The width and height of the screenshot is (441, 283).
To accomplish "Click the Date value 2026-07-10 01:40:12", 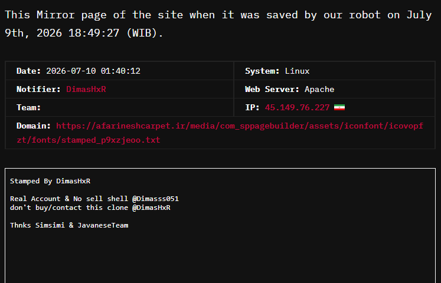I will [x=93, y=71].
